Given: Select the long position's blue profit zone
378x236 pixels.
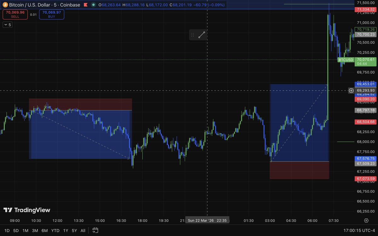Looking at the screenshot, I should click(x=299, y=123).
